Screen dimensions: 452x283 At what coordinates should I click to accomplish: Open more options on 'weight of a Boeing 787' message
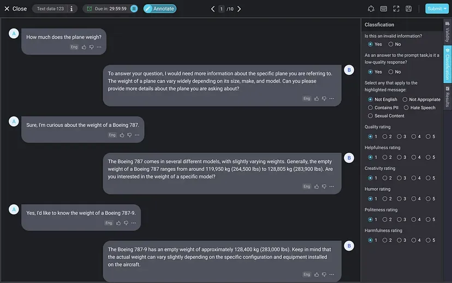coord(136,135)
